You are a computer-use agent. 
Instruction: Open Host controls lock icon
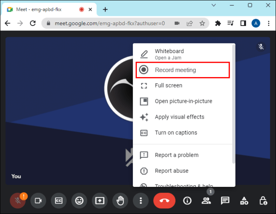(x=263, y=201)
